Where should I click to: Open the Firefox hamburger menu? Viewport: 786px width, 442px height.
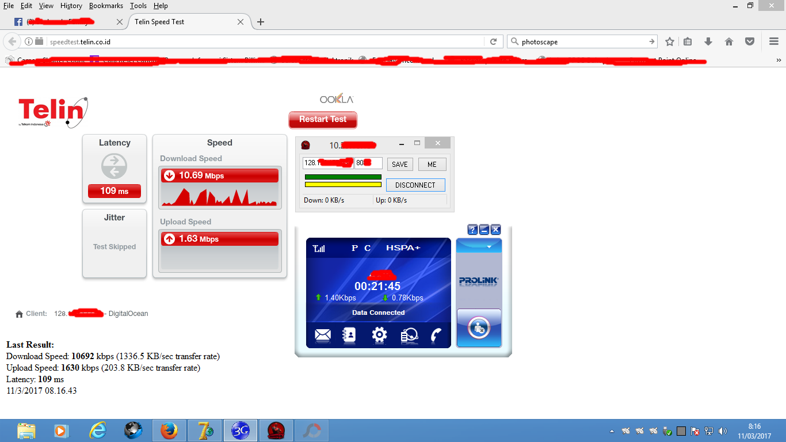tap(774, 41)
